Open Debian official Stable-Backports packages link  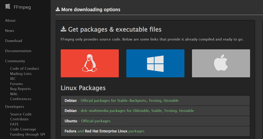tap(130, 101)
